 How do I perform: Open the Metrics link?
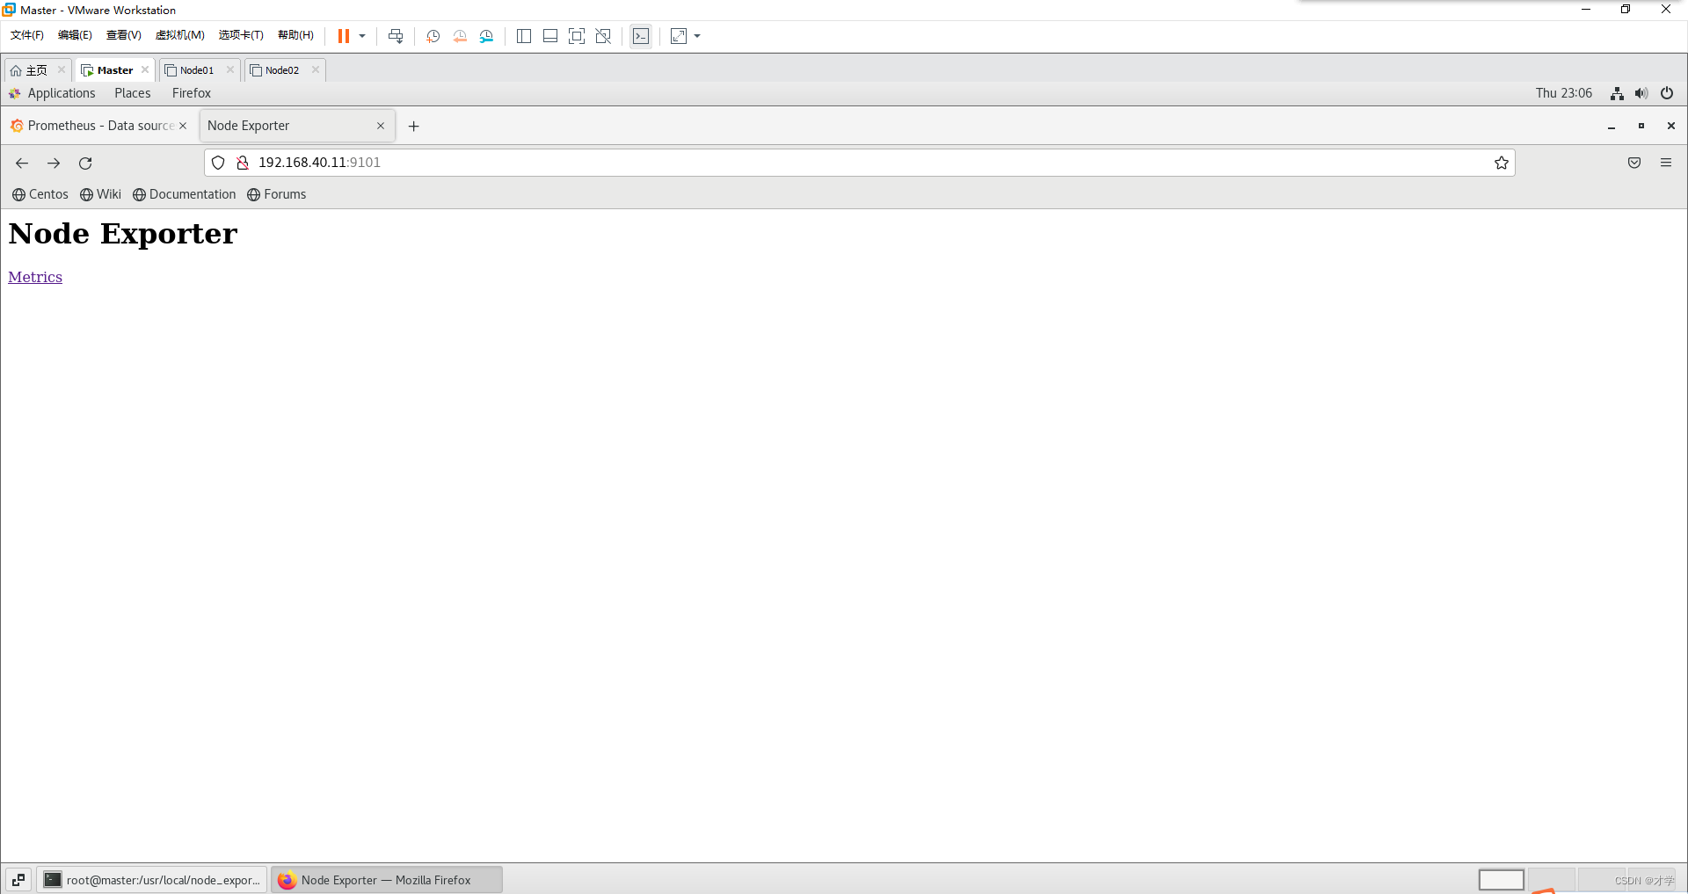pyautogui.click(x=35, y=277)
